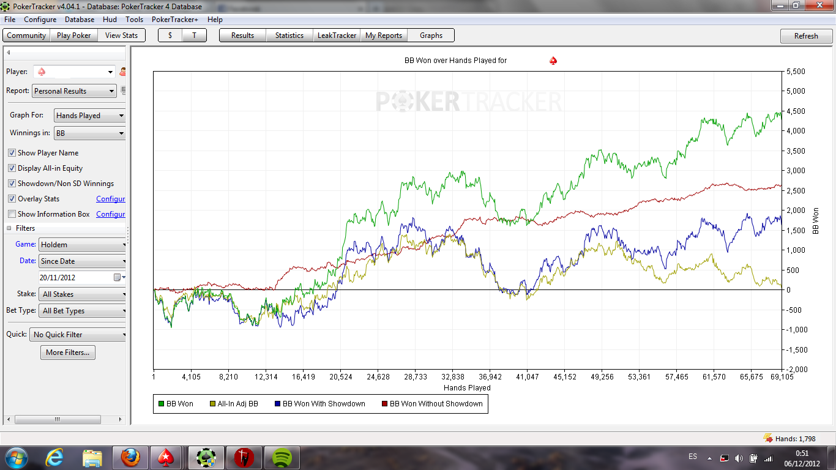Open the Configure link beside Overlay Stats
Screen dimensions: 836x470
click(111, 199)
